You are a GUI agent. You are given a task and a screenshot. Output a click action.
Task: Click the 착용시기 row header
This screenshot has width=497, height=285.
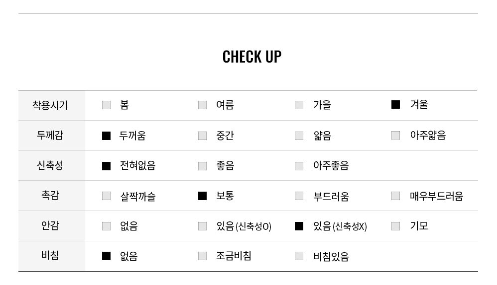50,105
